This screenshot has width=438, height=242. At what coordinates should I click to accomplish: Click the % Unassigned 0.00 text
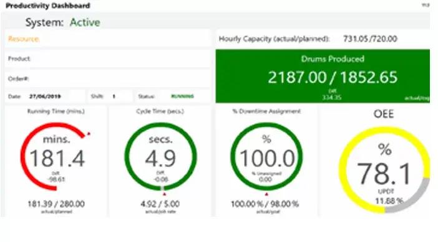(x=266, y=177)
